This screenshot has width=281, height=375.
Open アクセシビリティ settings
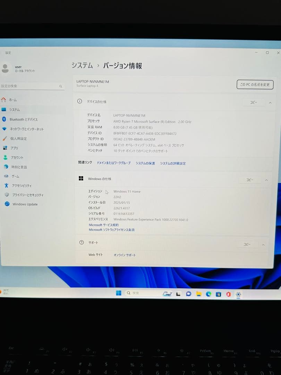coord(23,185)
